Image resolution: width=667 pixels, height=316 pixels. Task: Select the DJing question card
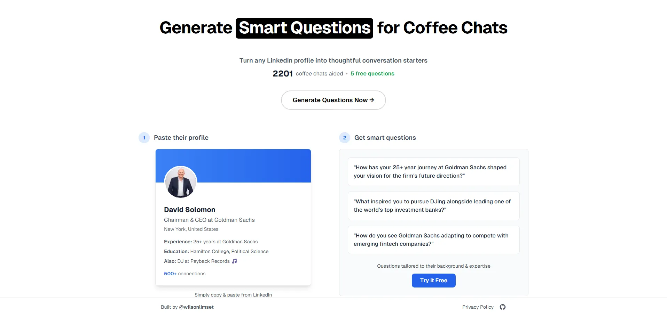point(433,206)
